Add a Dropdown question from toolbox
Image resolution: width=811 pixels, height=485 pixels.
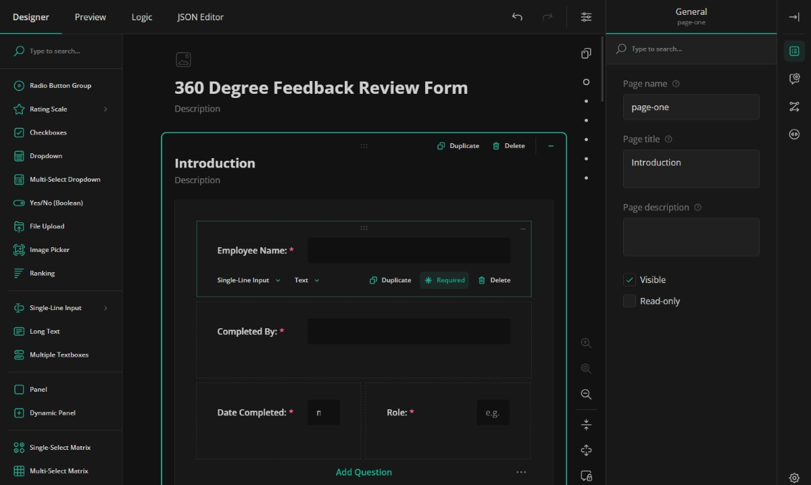pyautogui.click(x=46, y=156)
